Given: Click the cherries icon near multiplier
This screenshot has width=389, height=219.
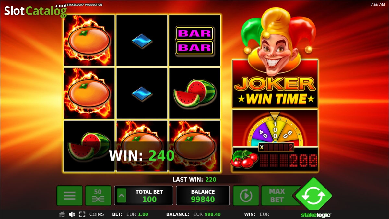Looking at the screenshot, I should 244,159.
